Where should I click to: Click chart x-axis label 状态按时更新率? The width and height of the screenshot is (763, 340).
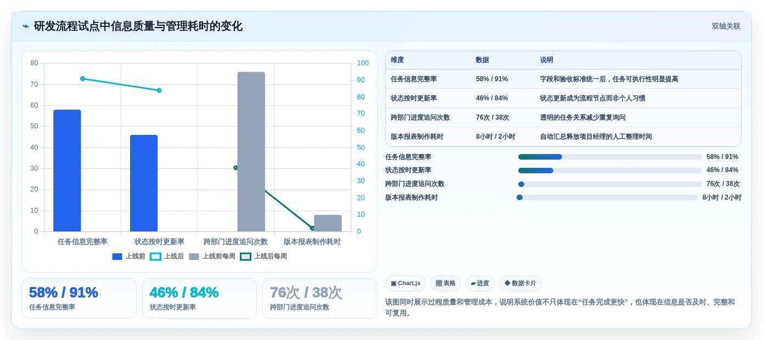point(159,241)
